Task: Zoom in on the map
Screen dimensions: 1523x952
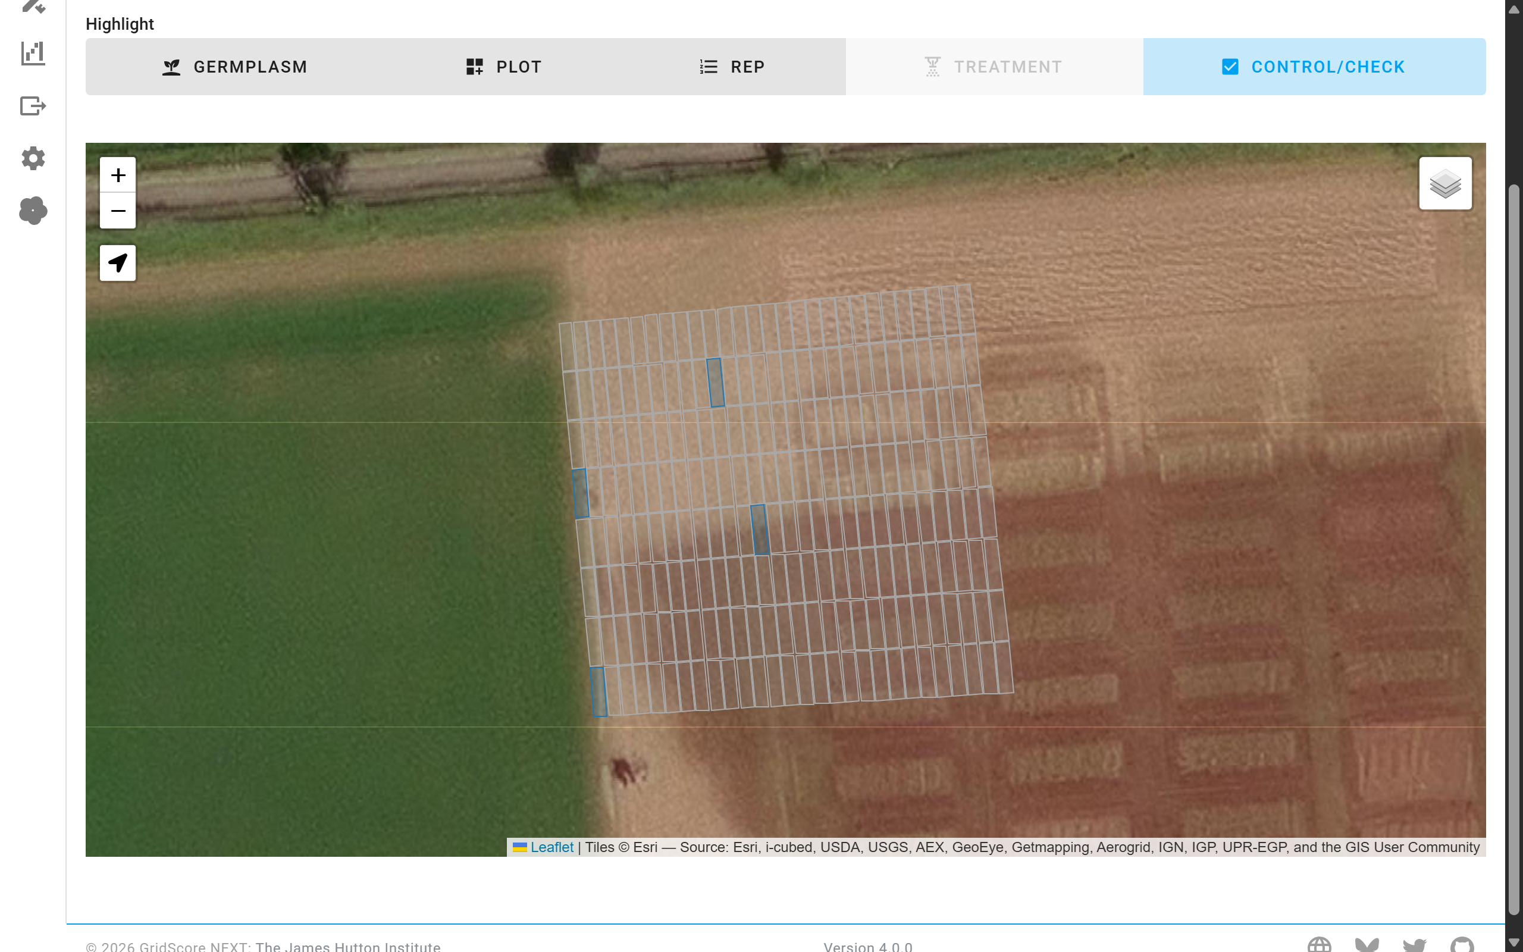Action: point(118,175)
